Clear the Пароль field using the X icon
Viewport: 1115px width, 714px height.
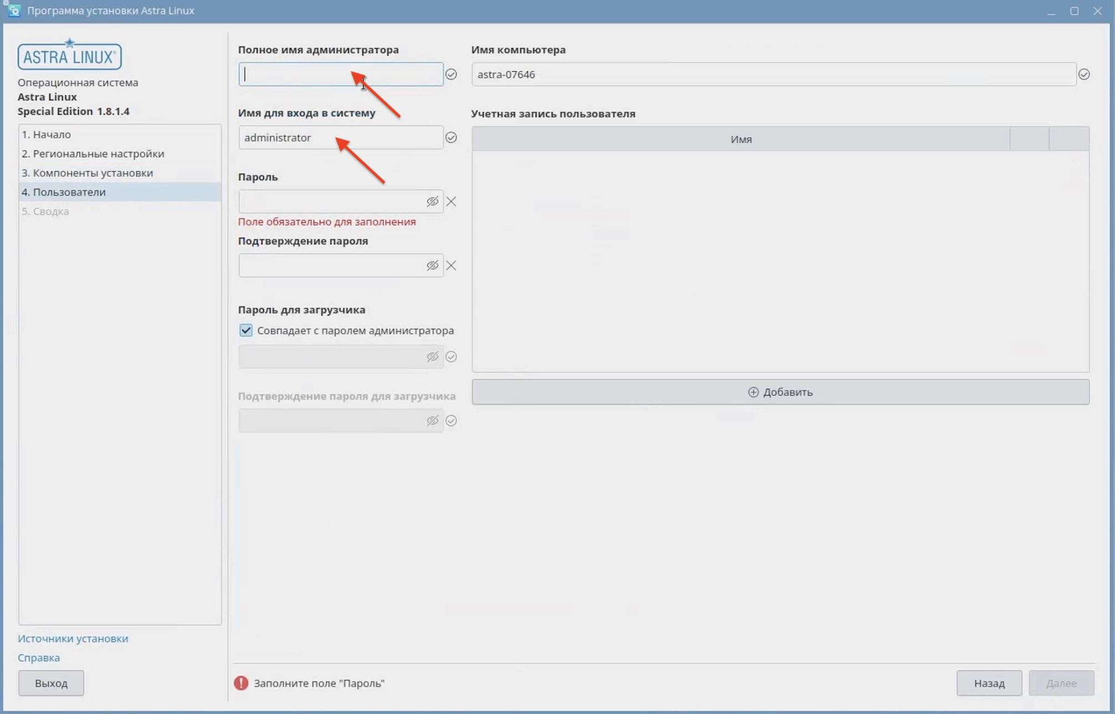pos(451,201)
